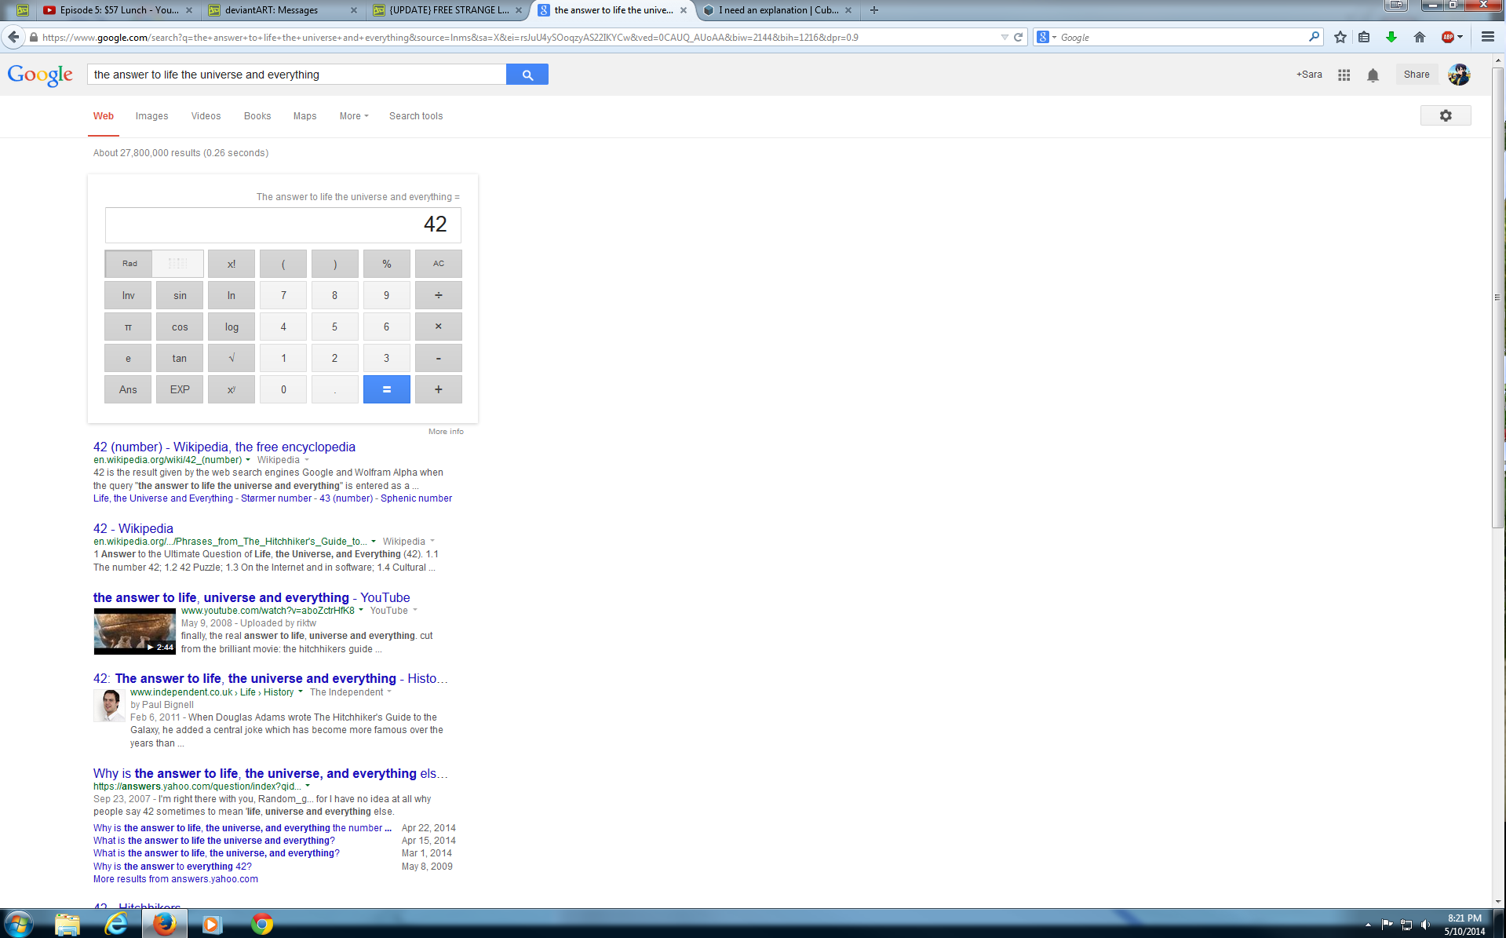Click the calculator result display showing 42

pos(283,225)
